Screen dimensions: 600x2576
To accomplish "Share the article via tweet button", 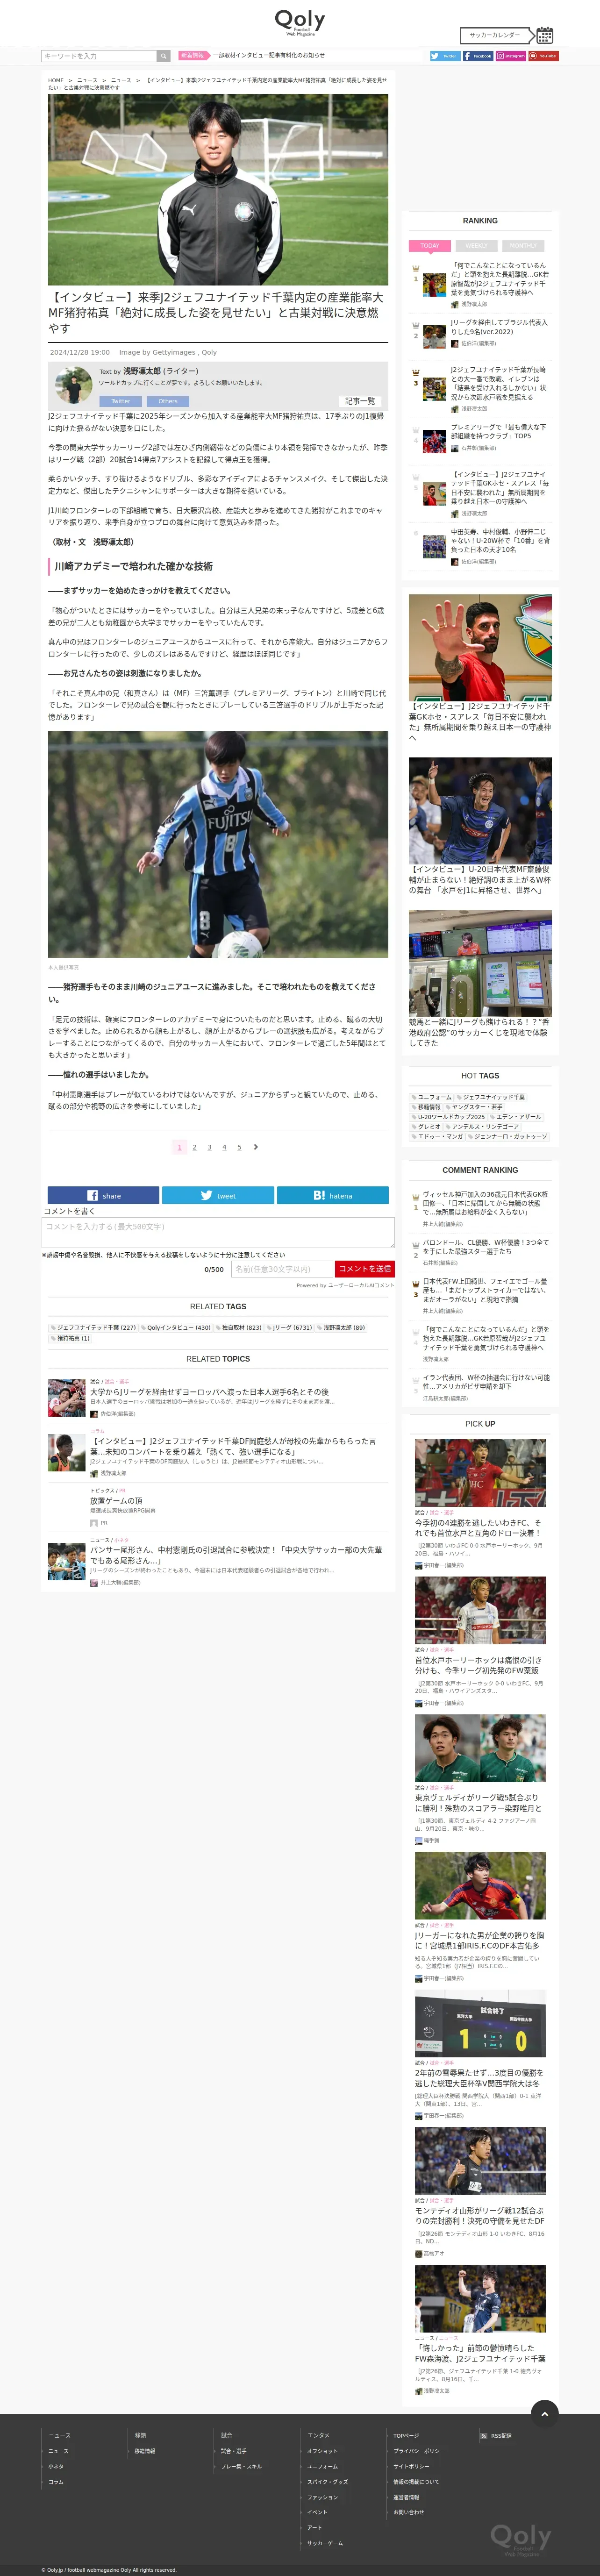I will click(218, 1195).
